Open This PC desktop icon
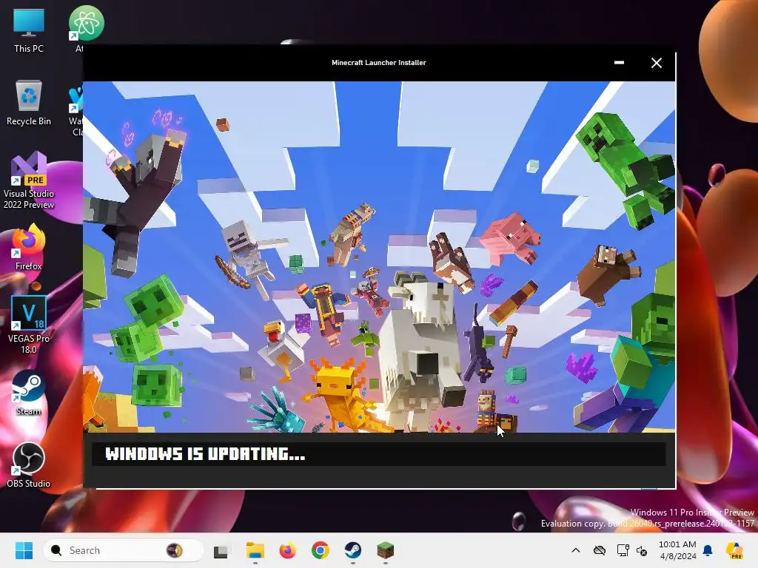Screen dimensions: 758x568 (x=29, y=30)
